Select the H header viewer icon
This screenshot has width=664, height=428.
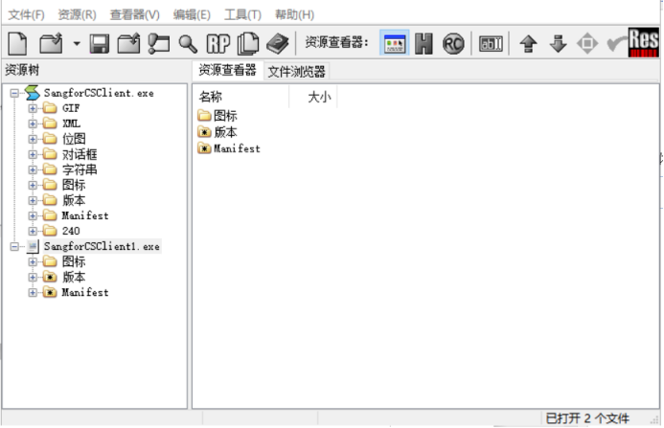424,43
